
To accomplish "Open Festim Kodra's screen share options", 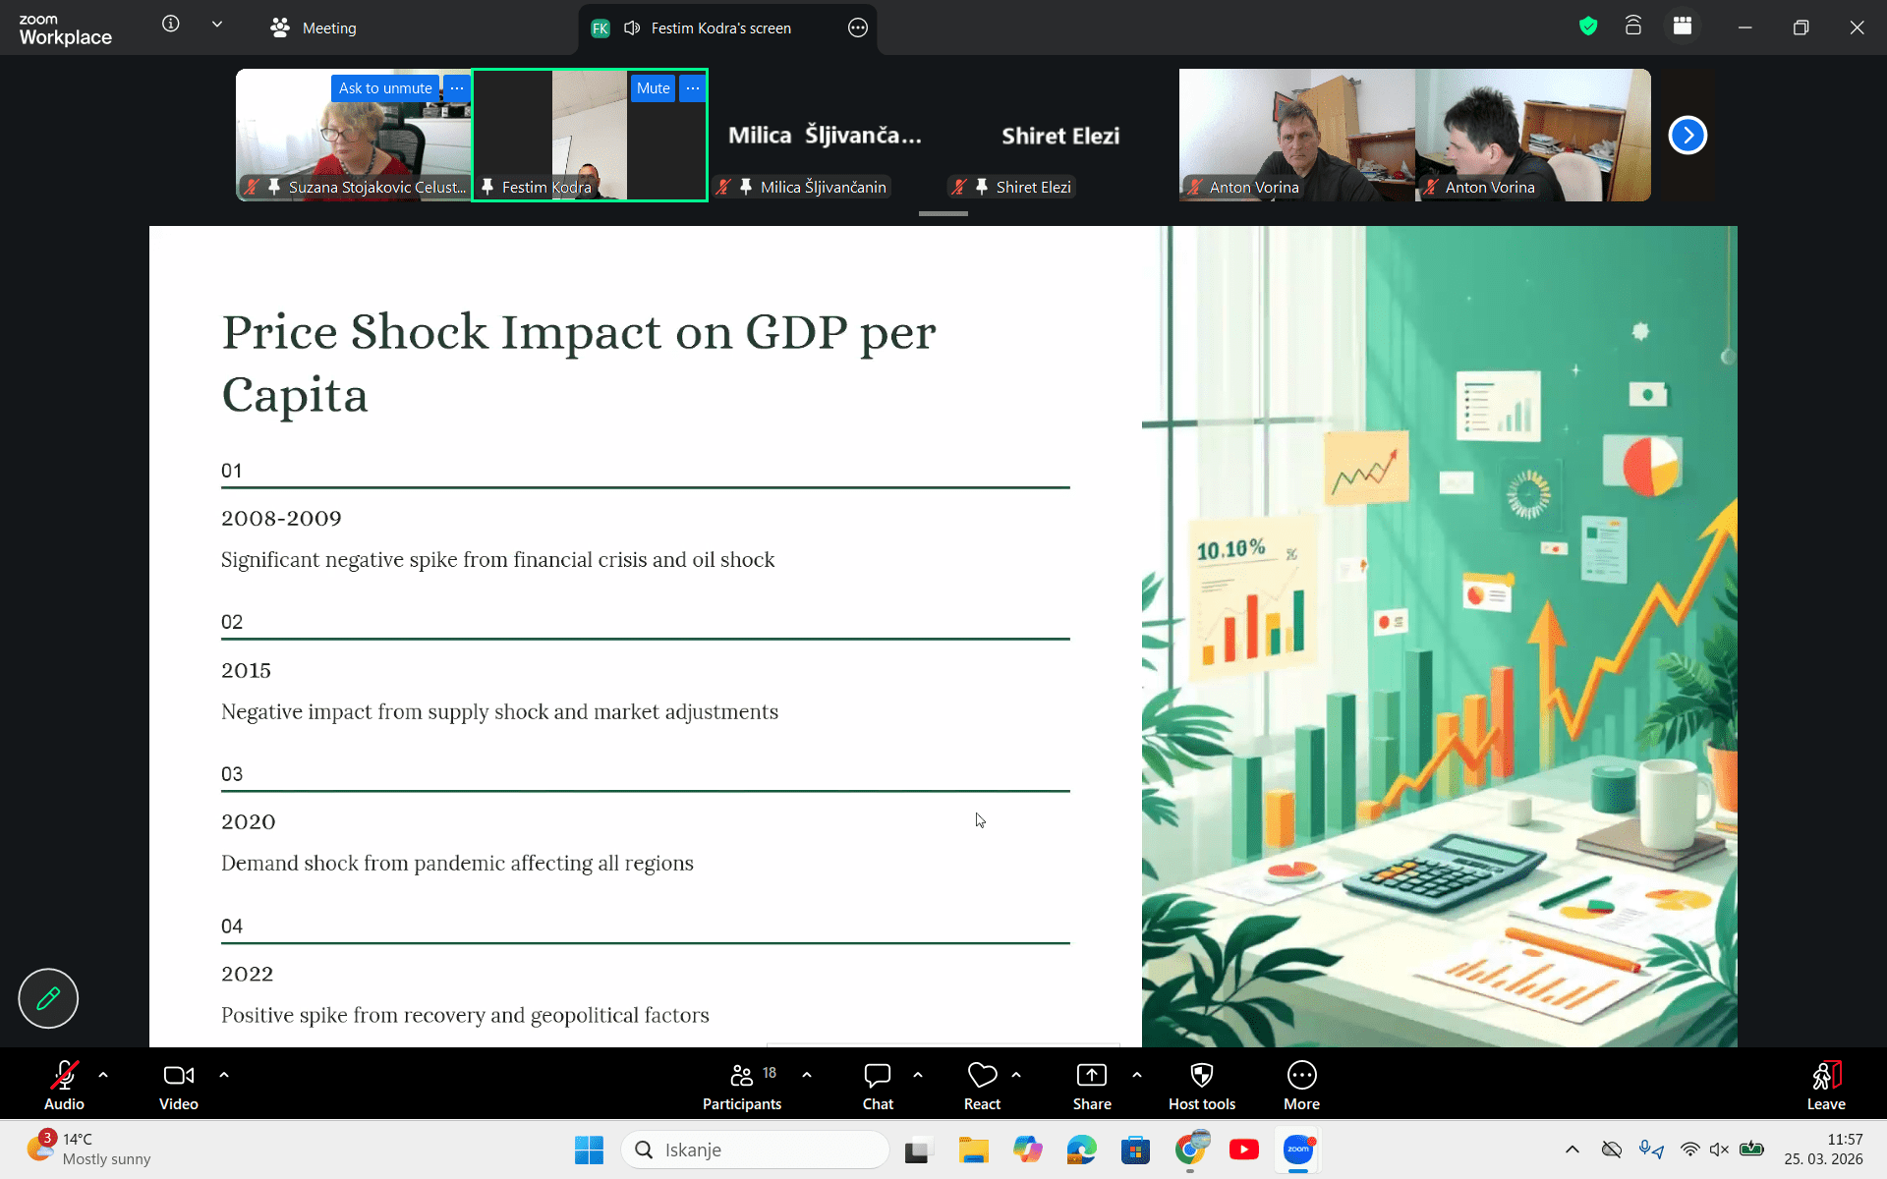I will (858, 28).
